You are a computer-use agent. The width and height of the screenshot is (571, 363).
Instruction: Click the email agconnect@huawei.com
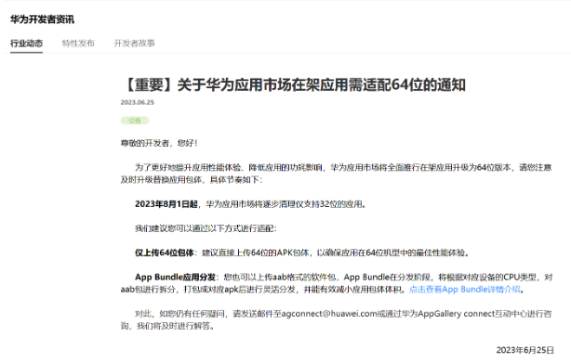329,314
